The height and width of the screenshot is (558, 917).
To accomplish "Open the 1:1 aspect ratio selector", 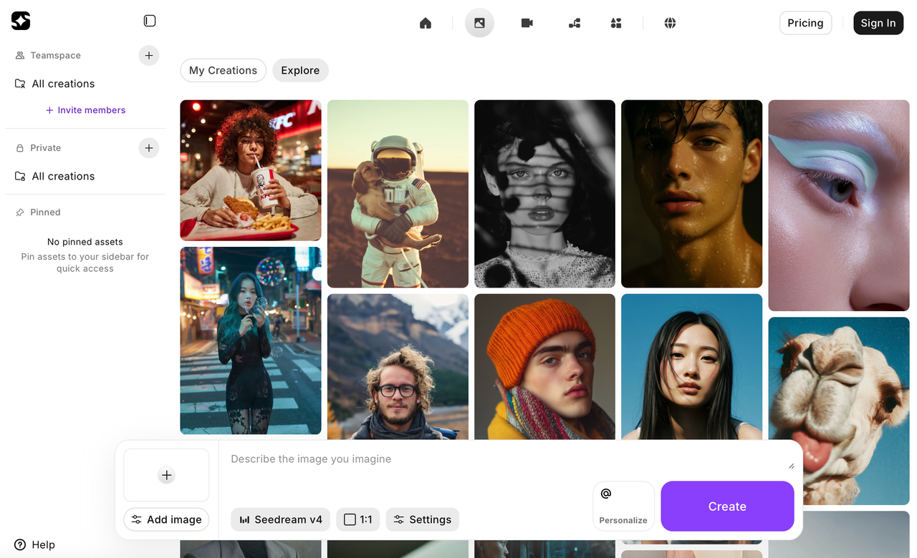I will pyautogui.click(x=357, y=519).
